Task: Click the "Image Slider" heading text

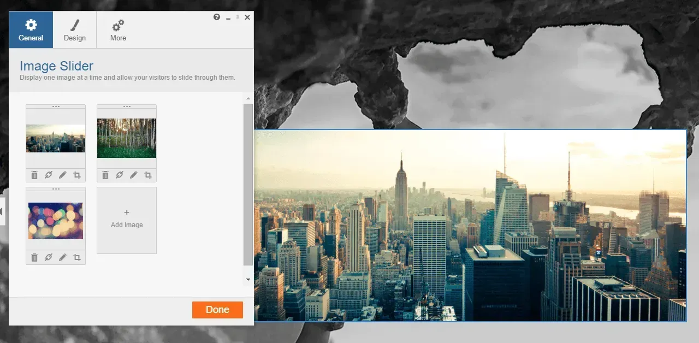Action: pos(56,66)
